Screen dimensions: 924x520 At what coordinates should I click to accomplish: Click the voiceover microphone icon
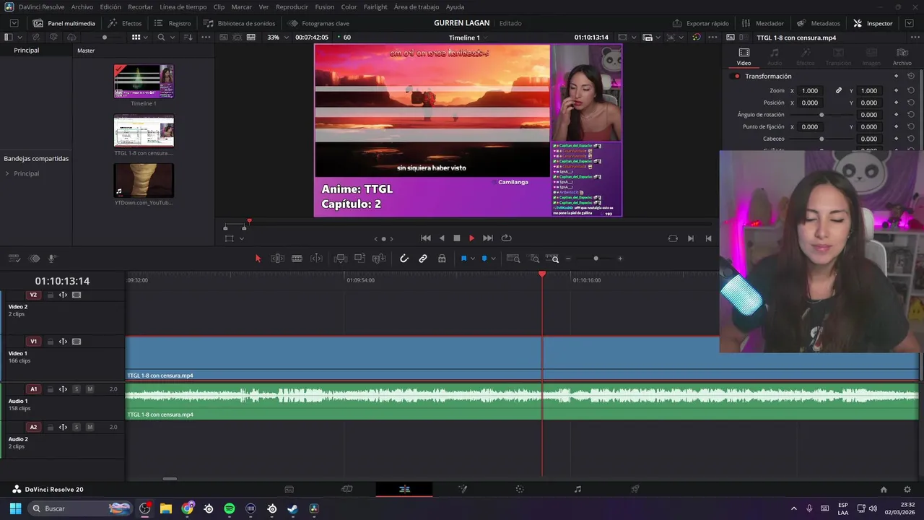coord(52,259)
